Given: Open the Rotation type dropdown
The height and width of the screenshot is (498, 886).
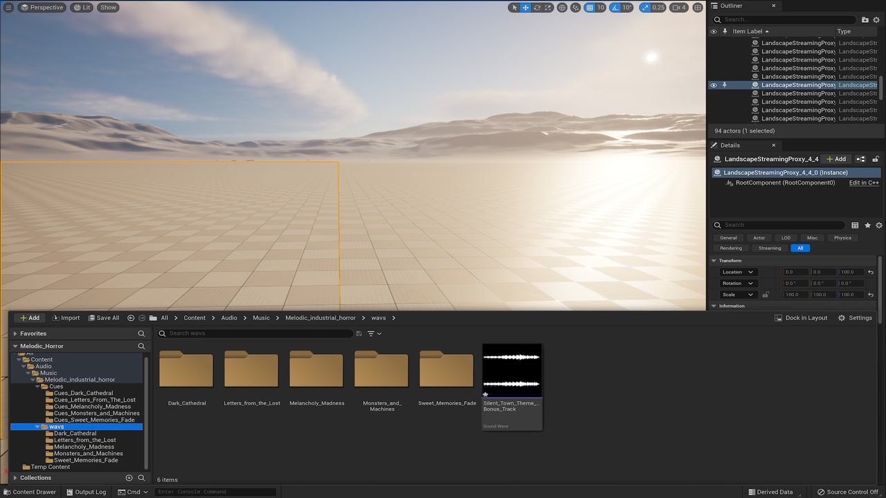Looking at the screenshot, I should coord(738,283).
